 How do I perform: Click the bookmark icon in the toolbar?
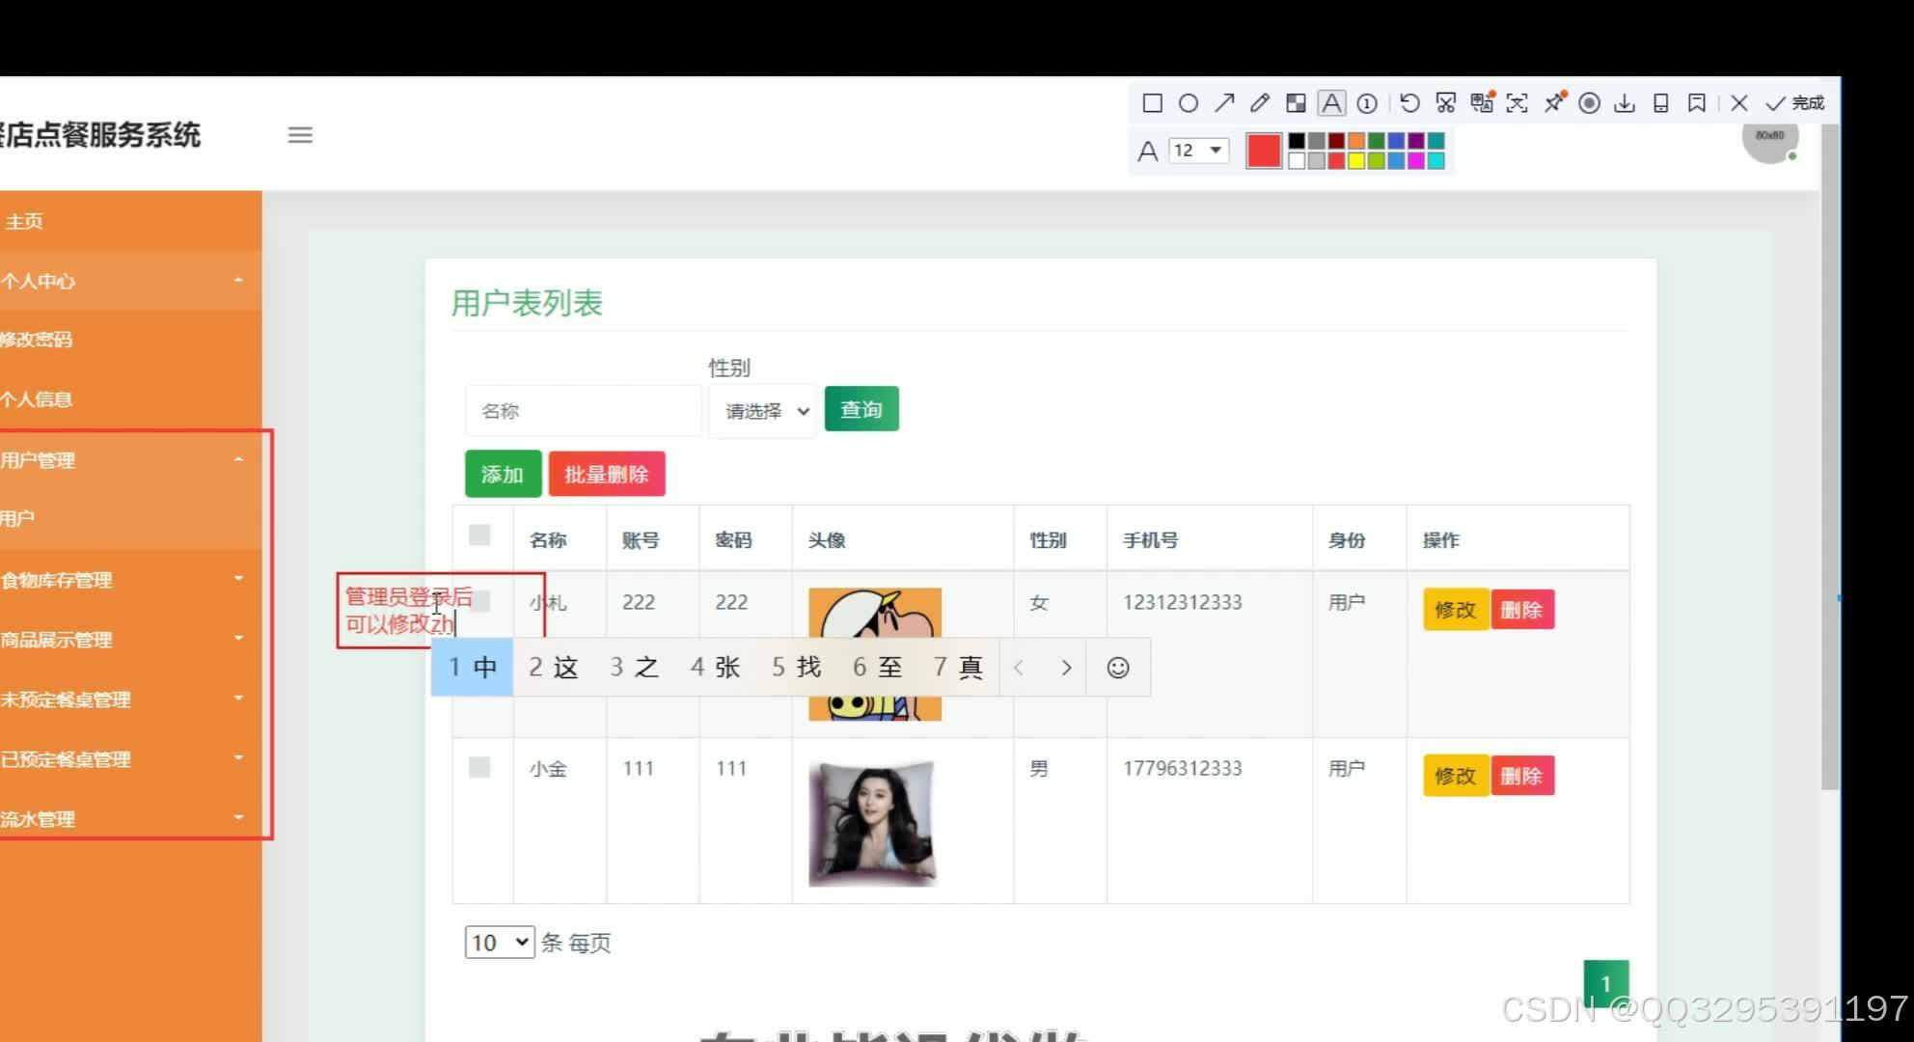[1697, 103]
